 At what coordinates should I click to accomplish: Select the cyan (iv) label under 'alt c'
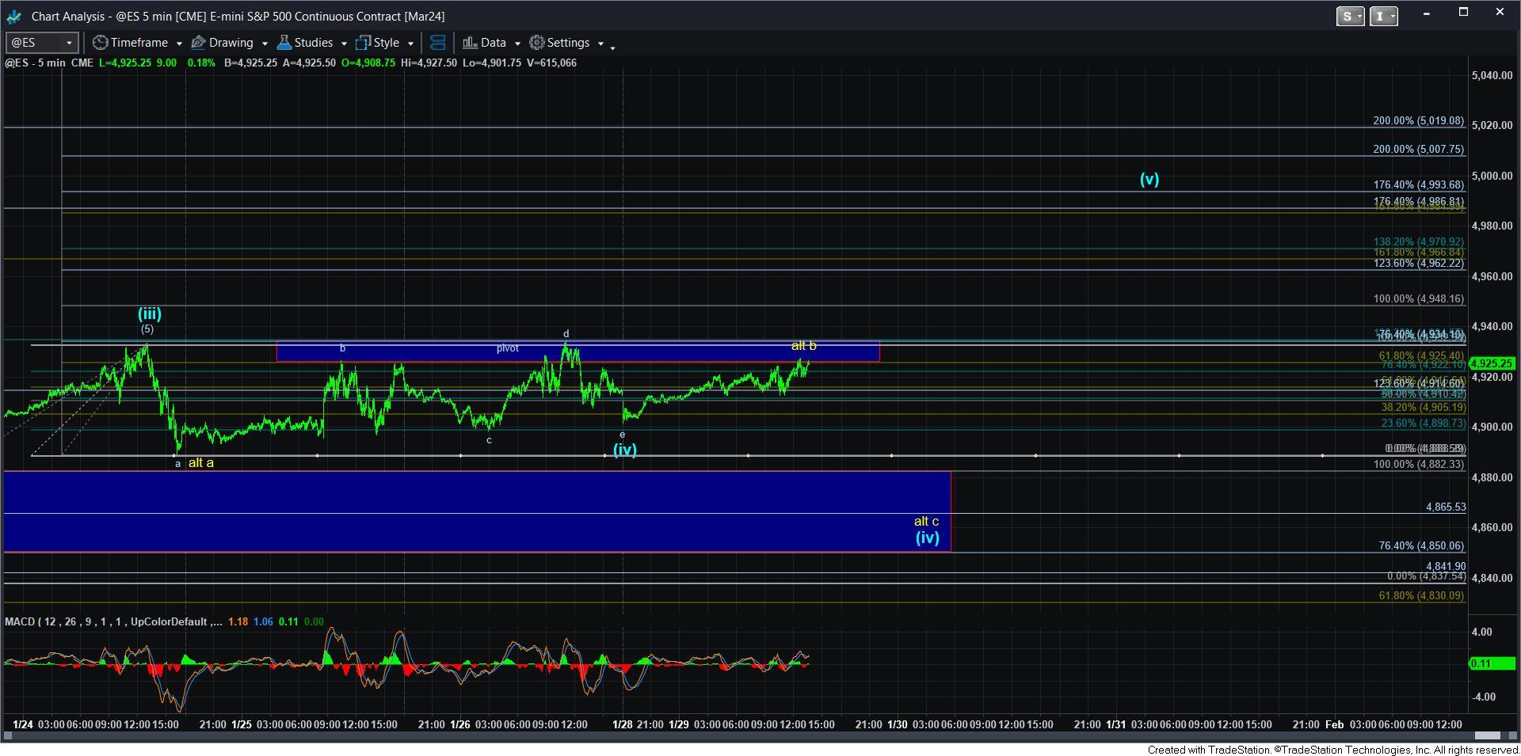pyautogui.click(x=928, y=538)
